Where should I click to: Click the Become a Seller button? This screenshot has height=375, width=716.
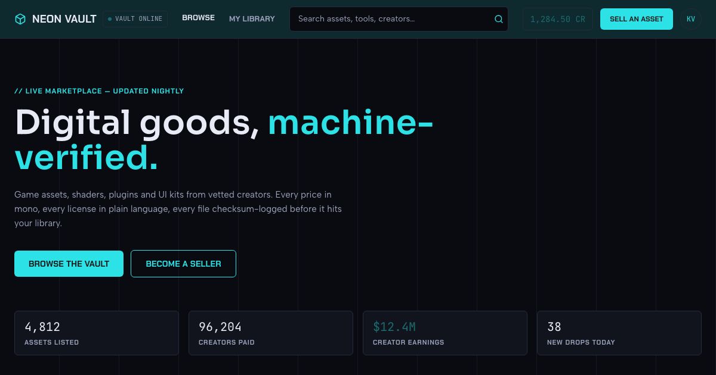[183, 264]
